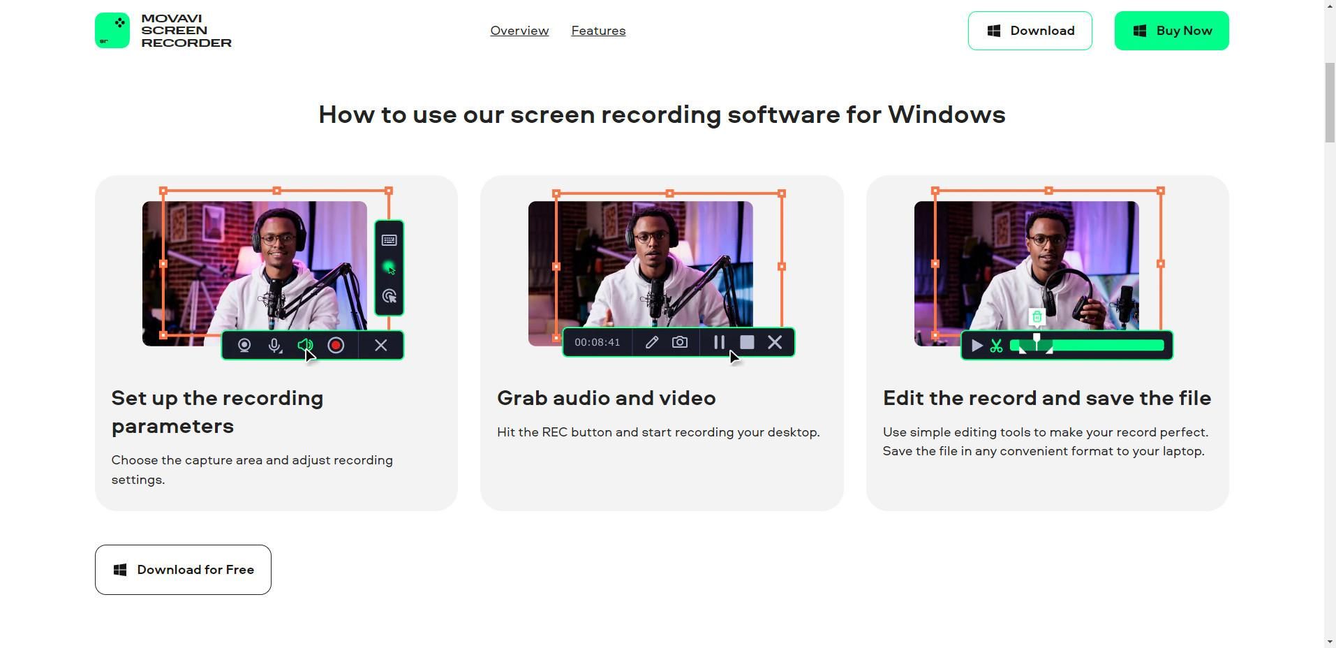Open the Overview page link
Screen dimensions: 1336x648
(x=519, y=31)
